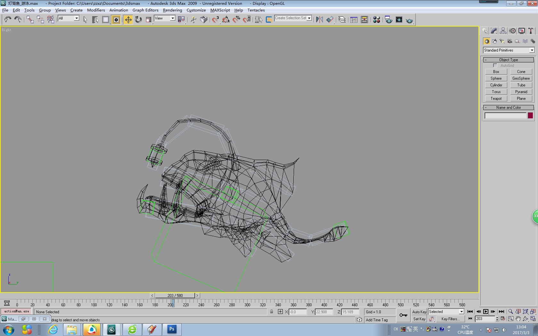The image size is (538, 336).
Task: Activate the Rotate tool
Action: (138, 20)
